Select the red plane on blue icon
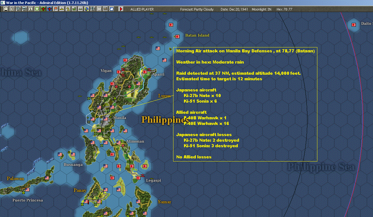The image size is (373, 217). (49, 9)
